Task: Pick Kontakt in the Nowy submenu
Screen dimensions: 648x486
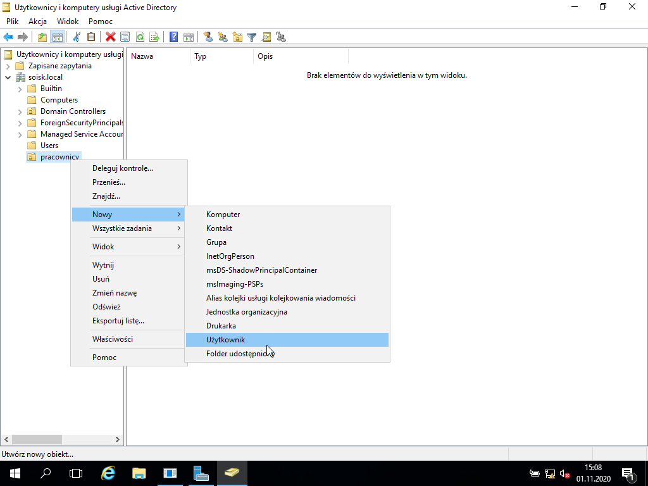Action: click(x=287, y=228)
